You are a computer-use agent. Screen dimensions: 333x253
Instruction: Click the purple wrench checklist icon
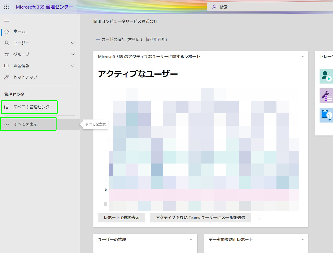pyautogui.click(x=326, y=96)
